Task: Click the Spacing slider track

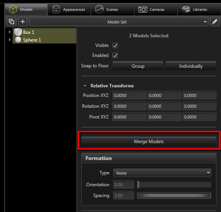Action: [174, 195]
